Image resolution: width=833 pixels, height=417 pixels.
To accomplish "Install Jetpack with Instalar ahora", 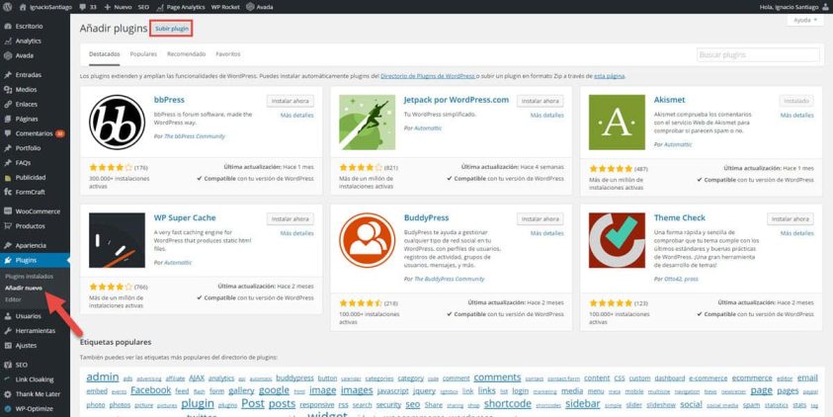I will point(541,101).
